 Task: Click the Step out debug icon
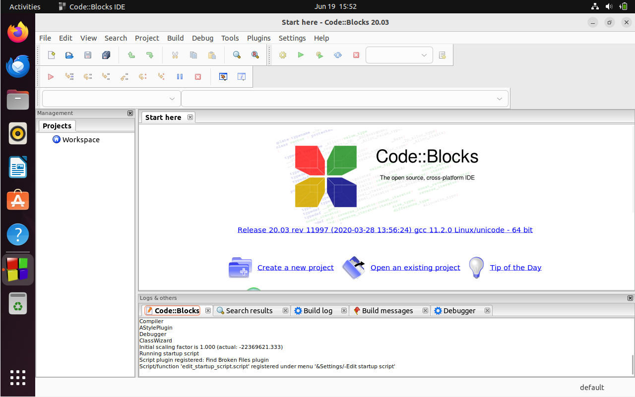coord(125,77)
